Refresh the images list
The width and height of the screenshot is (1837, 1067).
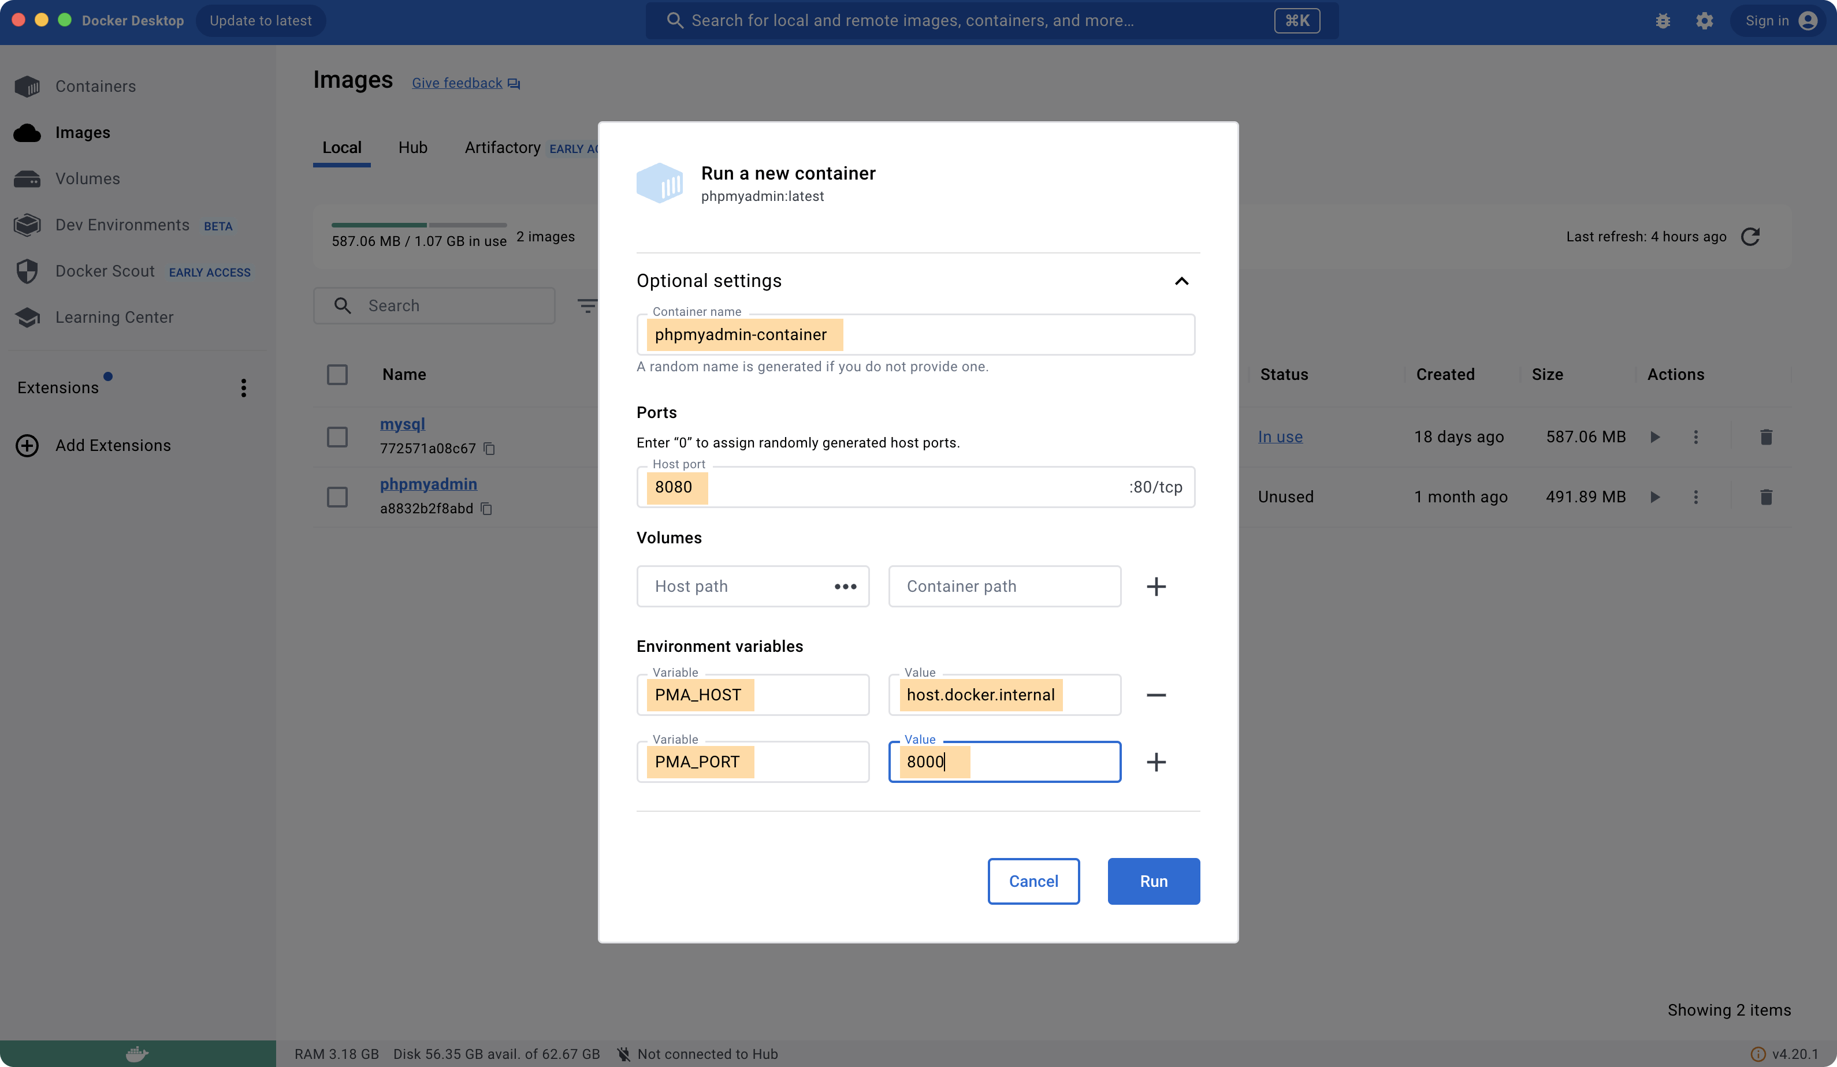pyautogui.click(x=1750, y=237)
